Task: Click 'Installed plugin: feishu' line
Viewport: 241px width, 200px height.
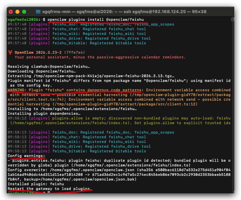Action: (x=36, y=184)
